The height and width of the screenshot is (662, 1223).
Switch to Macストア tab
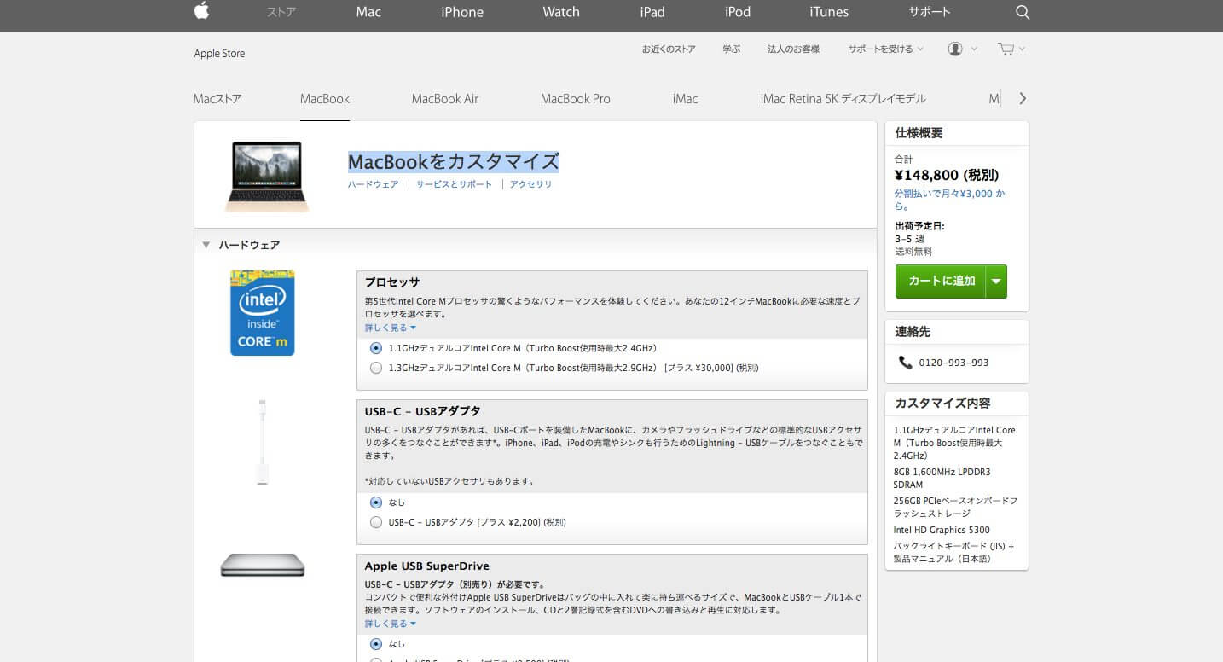coord(217,99)
